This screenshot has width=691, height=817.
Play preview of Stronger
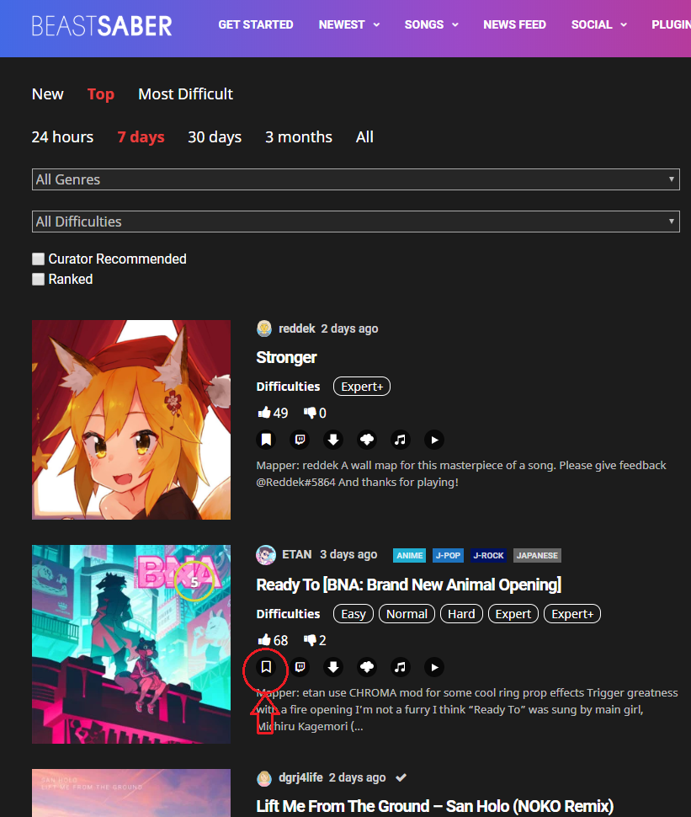[x=434, y=440]
